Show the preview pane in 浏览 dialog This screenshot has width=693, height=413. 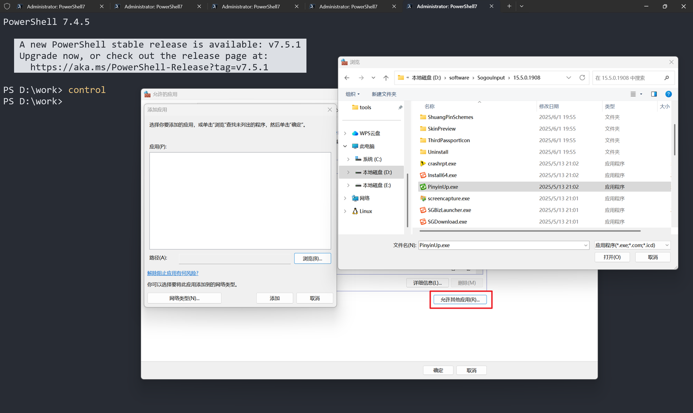point(654,94)
